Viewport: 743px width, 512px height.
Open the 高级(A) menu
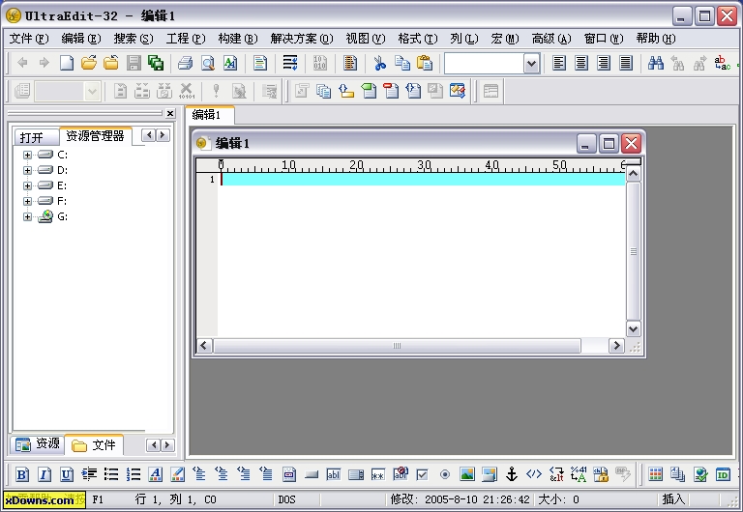551,39
